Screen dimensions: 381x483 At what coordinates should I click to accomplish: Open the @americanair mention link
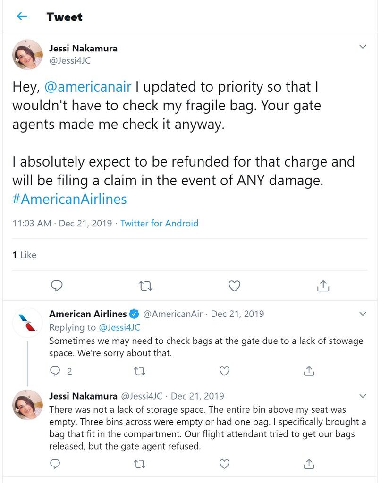click(88, 87)
